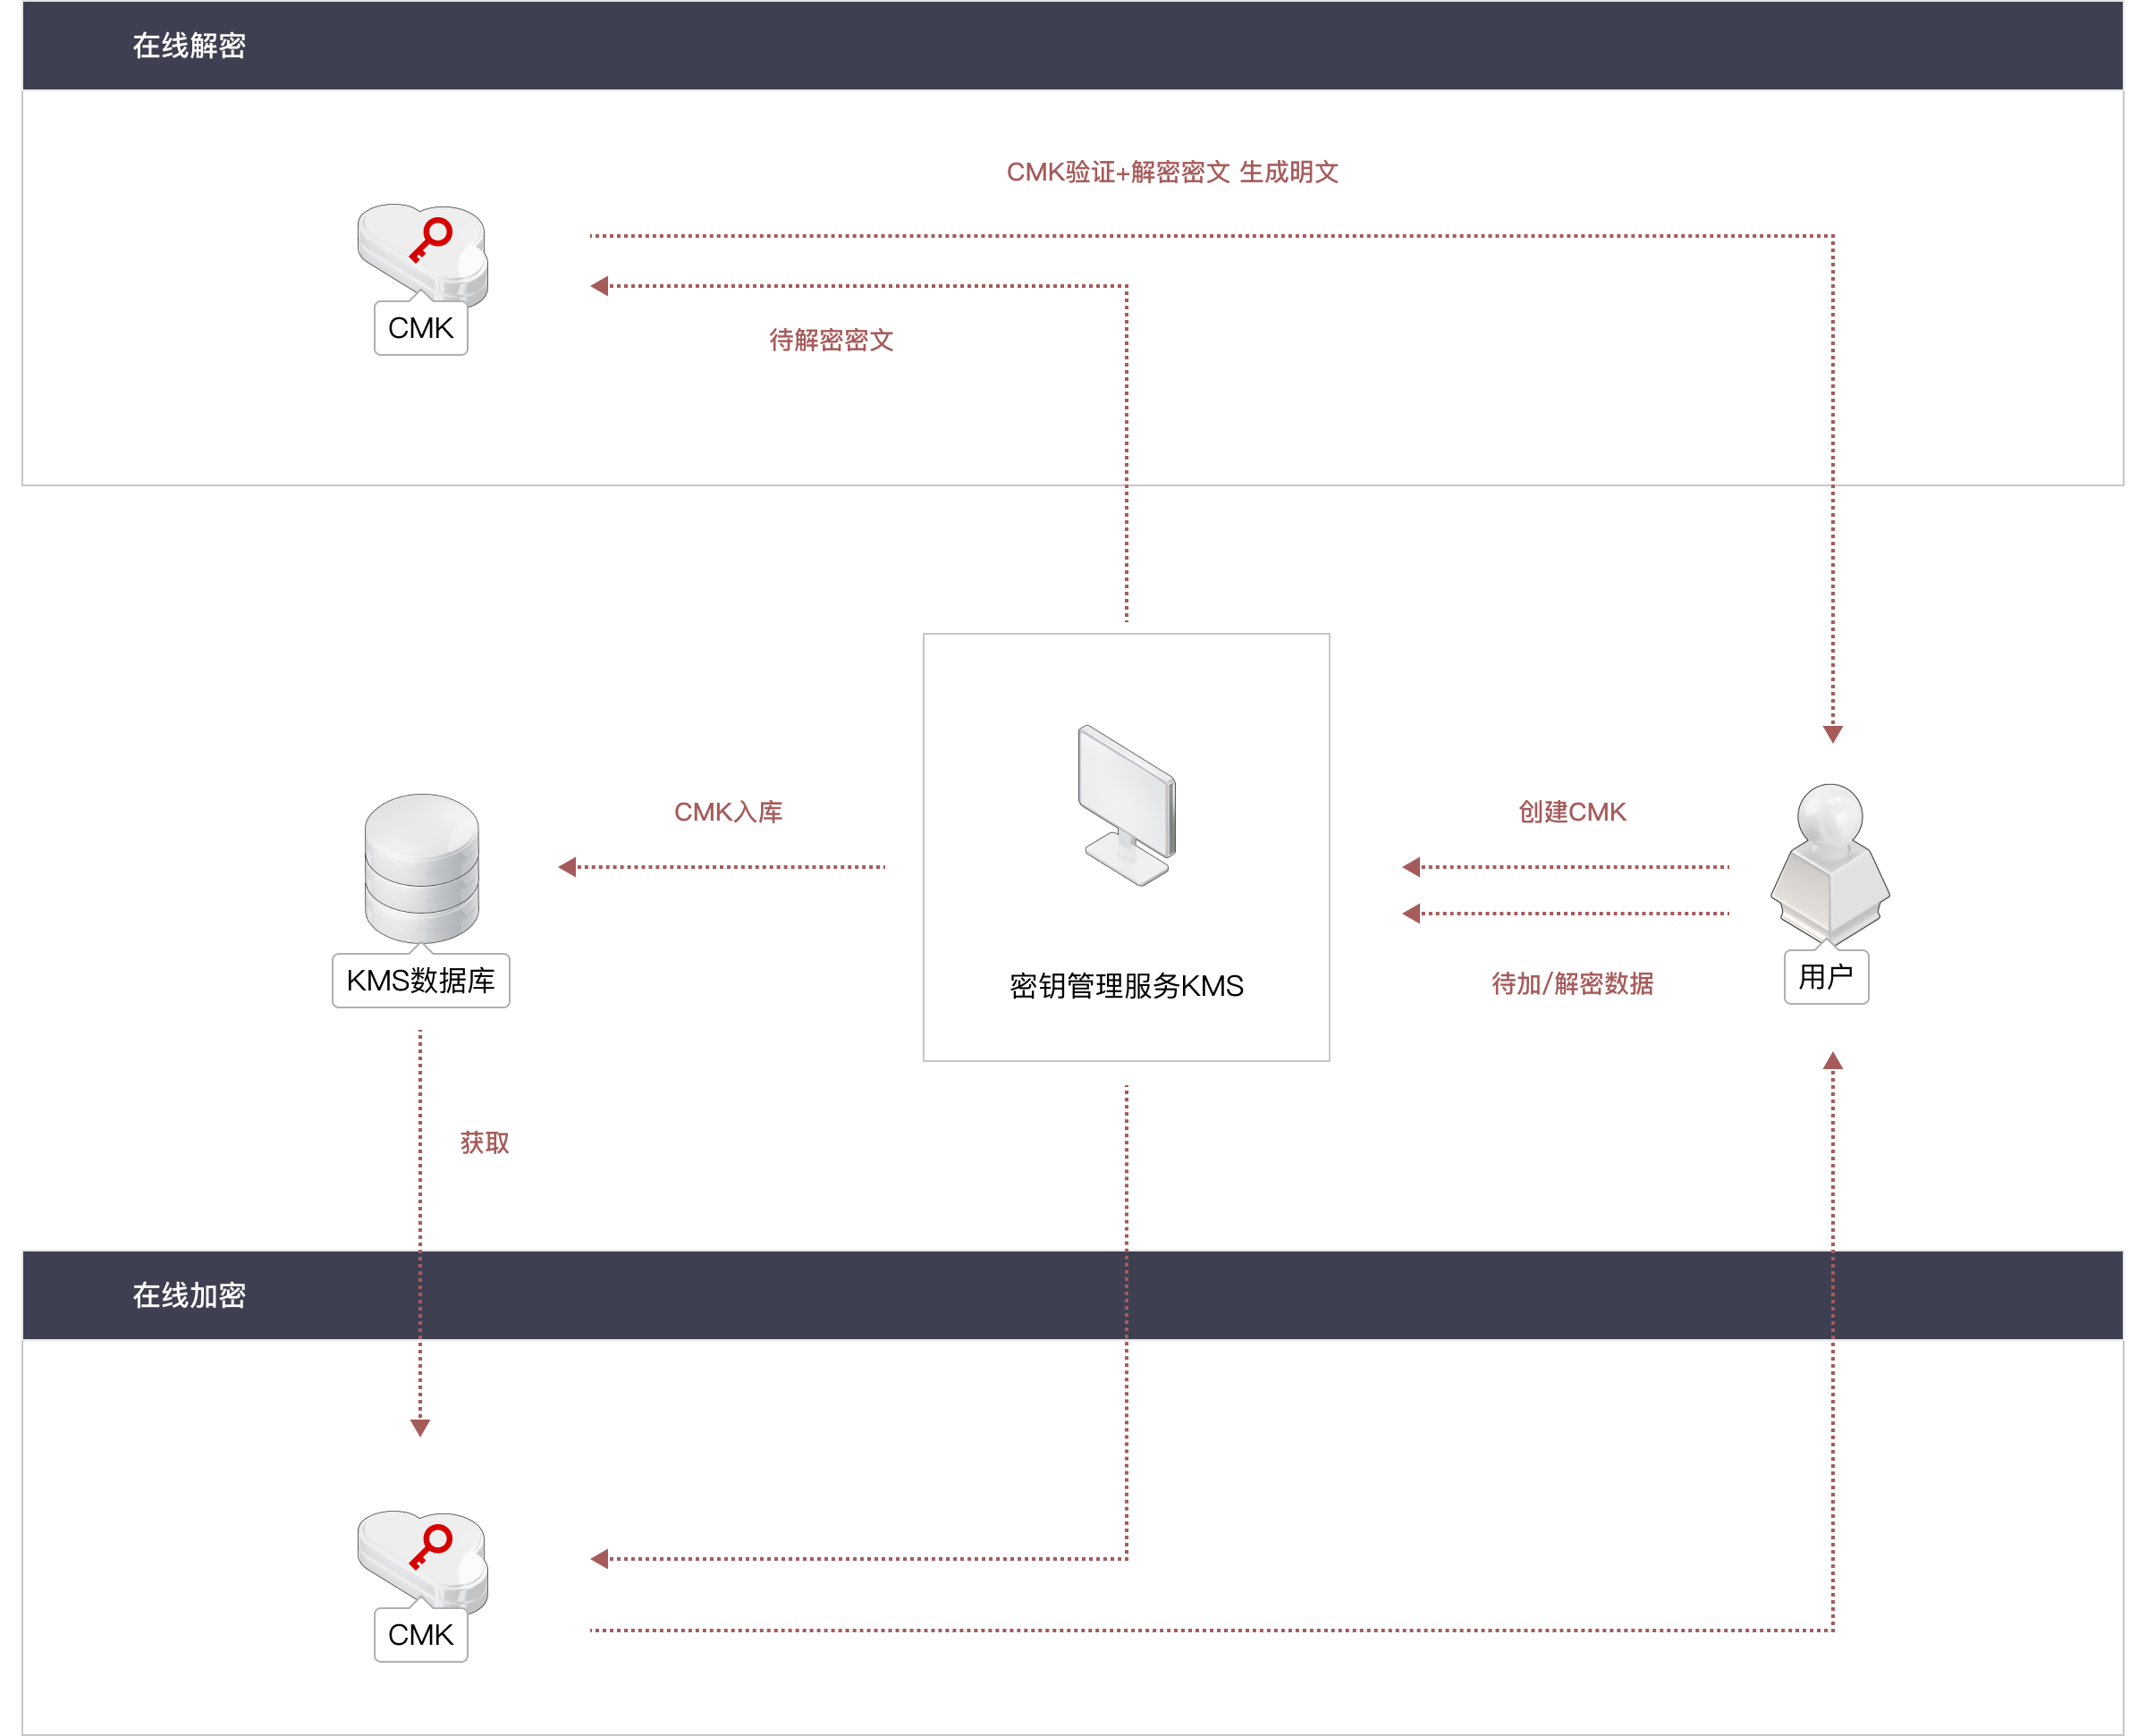Click the 待解密密文 label
The image size is (2146, 1736).
[831, 340]
